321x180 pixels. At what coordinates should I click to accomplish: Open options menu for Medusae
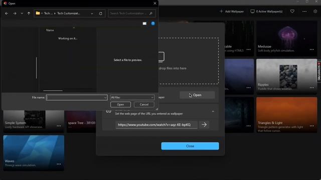(x=311, y=49)
